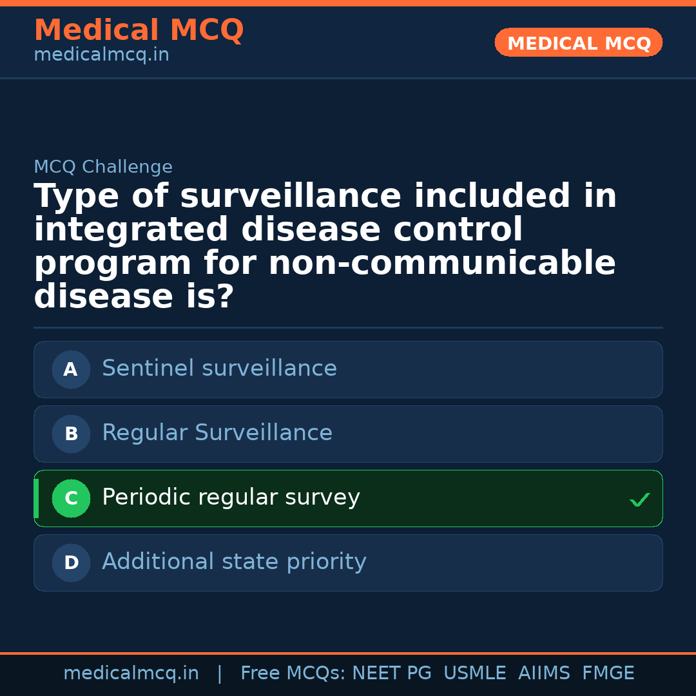Open the FMGE footer item

point(608,673)
